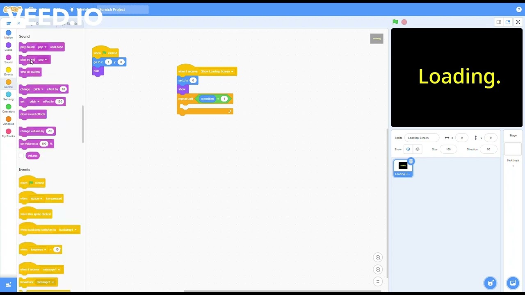Open space key dropdown in key pressed block

[x=37, y=199]
